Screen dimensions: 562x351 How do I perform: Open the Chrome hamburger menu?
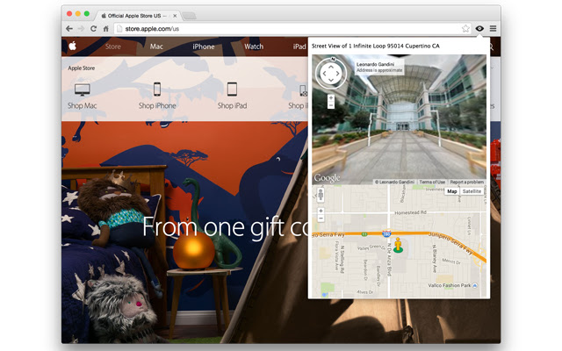pos(493,29)
